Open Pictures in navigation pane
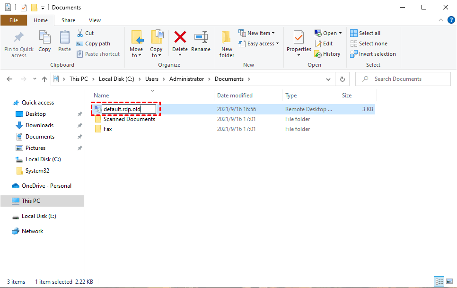457x288 pixels. click(35, 148)
